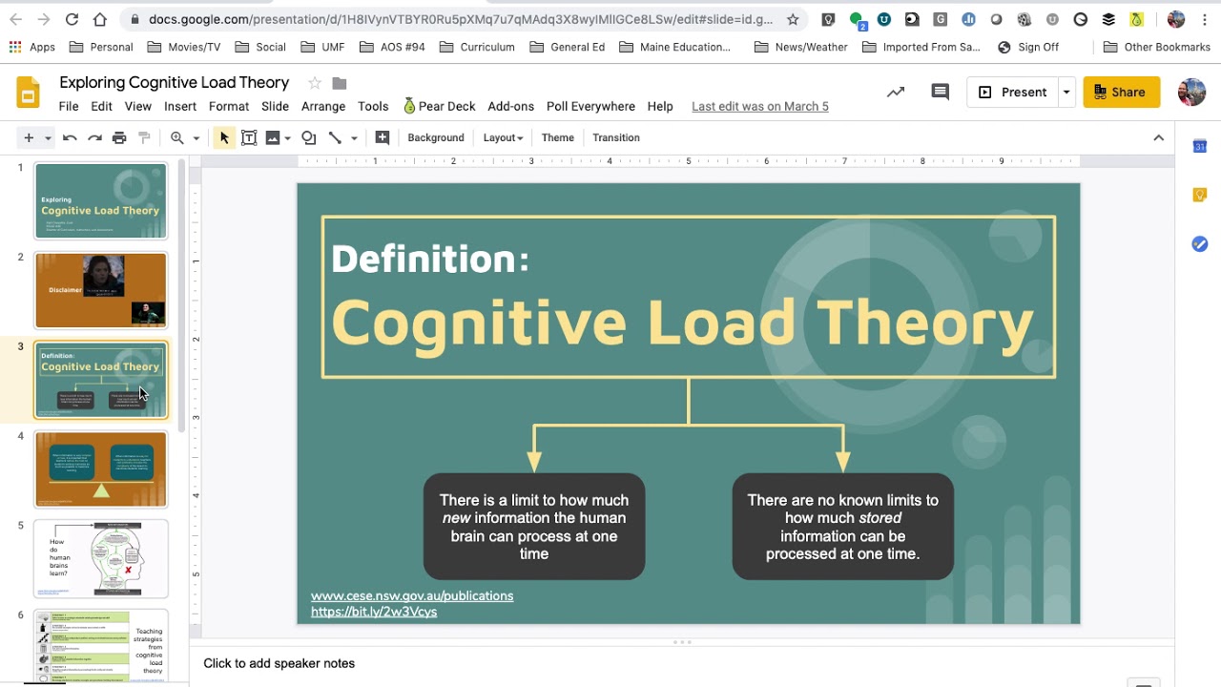This screenshot has height=687, width=1221.
Task: Open the Apps bookmarks shortcut
Action: 32,47
